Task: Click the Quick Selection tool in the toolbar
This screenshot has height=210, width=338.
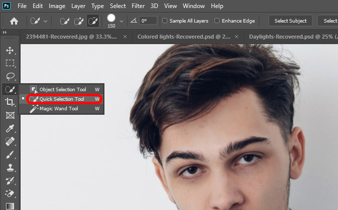Action: 10,89
